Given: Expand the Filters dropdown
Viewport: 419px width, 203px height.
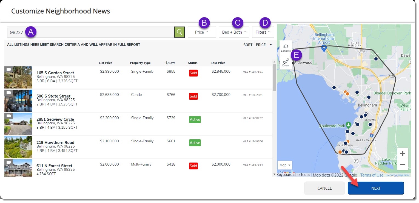Looking at the screenshot, I should click(263, 32).
